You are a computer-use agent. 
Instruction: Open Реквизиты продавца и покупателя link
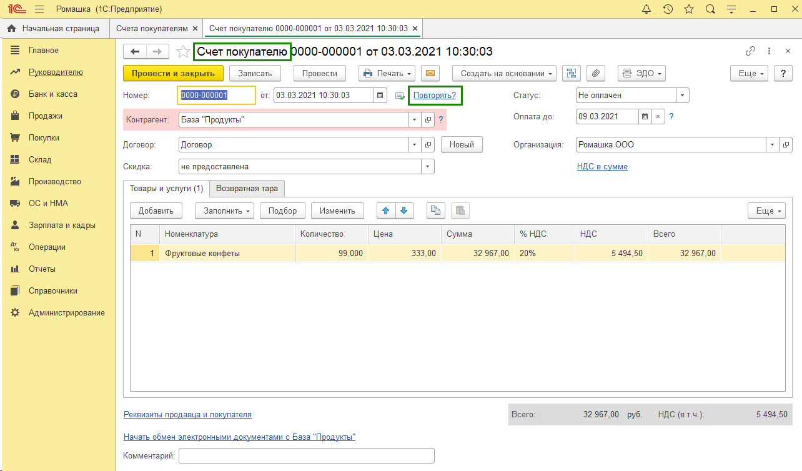pyautogui.click(x=187, y=414)
